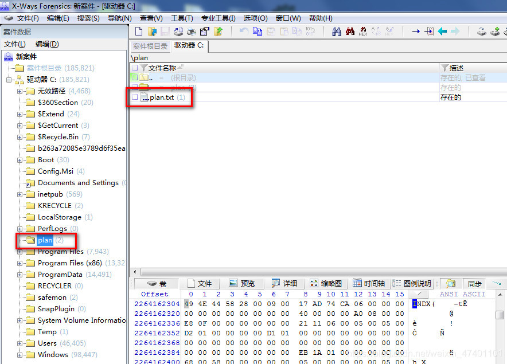This screenshot has width=507, height=364.
Task: Click the Save sectors floppy icon
Action: (165, 32)
